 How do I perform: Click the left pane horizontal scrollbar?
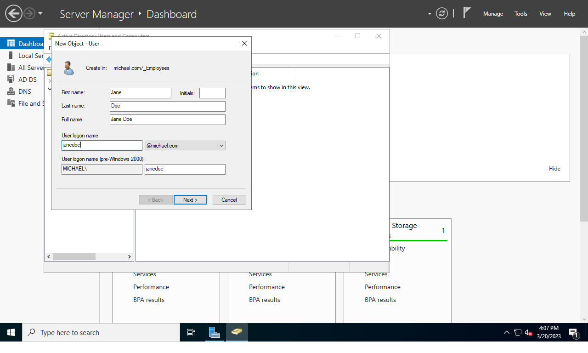[x=74, y=257]
